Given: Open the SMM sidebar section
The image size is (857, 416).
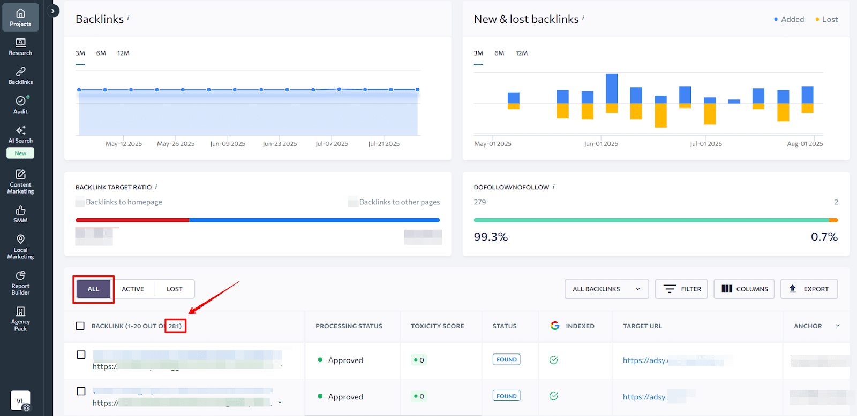Looking at the screenshot, I should pos(20,214).
